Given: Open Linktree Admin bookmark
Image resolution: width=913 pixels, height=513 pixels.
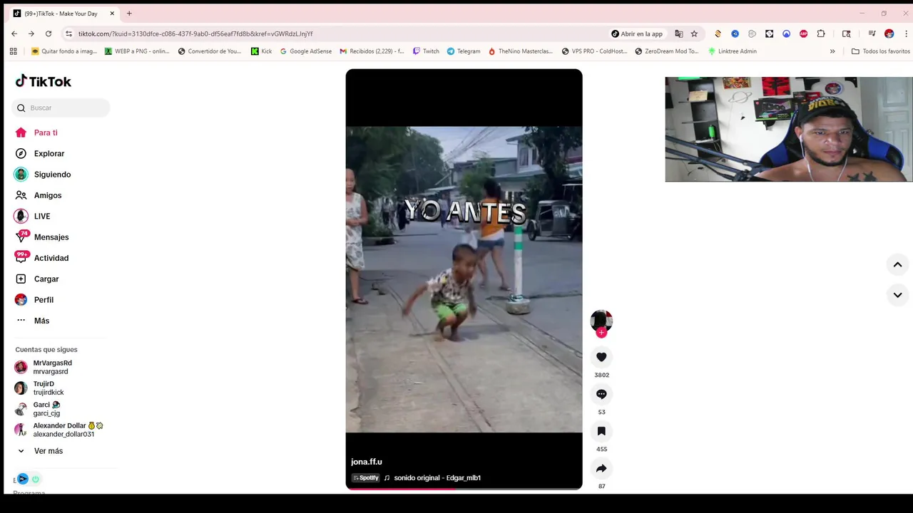Looking at the screenshot, I should pos(733,51).
